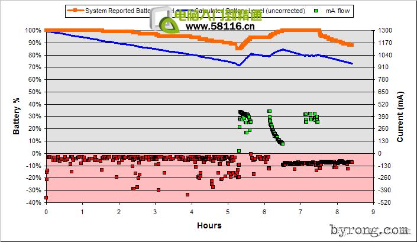The width and height of the screenshot is (417, 242).
Task: Click the 5 tick label on Hours axis
Action: point(228,212)
